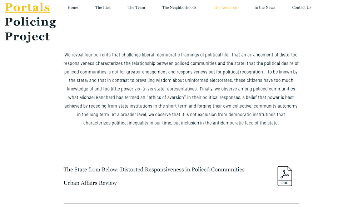Click the Urban Affairs Review journal name
Screen dimensions: 343x207
[90, 183]
